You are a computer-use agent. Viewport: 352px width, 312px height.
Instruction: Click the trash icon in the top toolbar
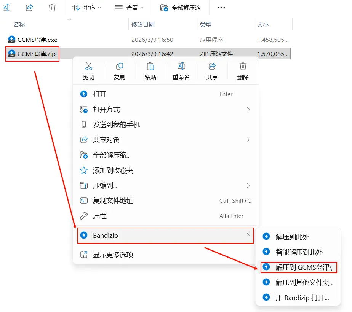click(52, 8)
